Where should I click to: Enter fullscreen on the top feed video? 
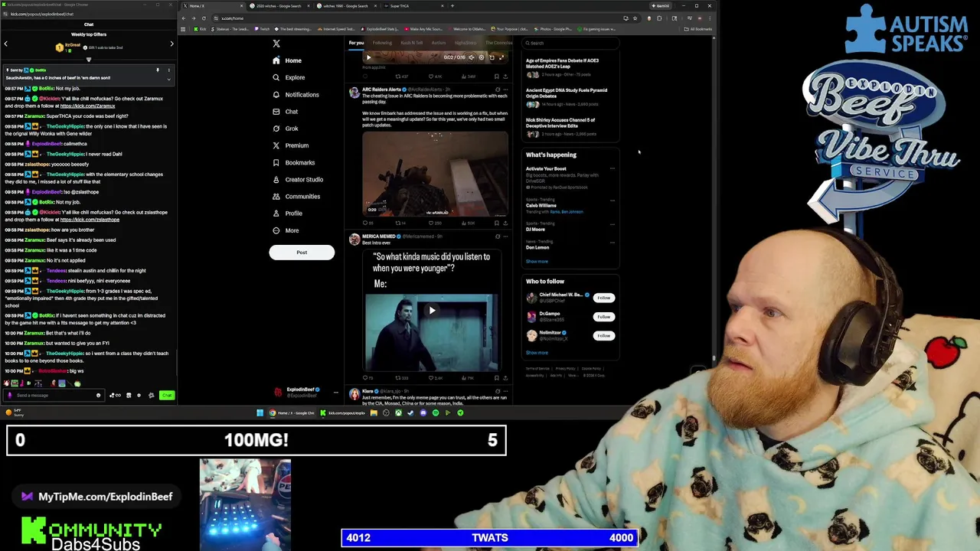(x=501, y=57)
